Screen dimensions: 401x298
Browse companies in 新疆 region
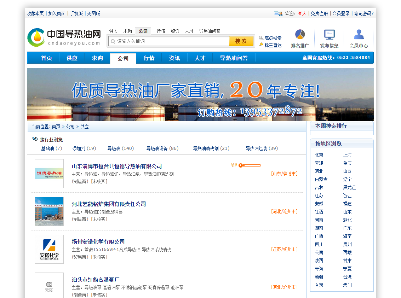(x=319, y=277)
